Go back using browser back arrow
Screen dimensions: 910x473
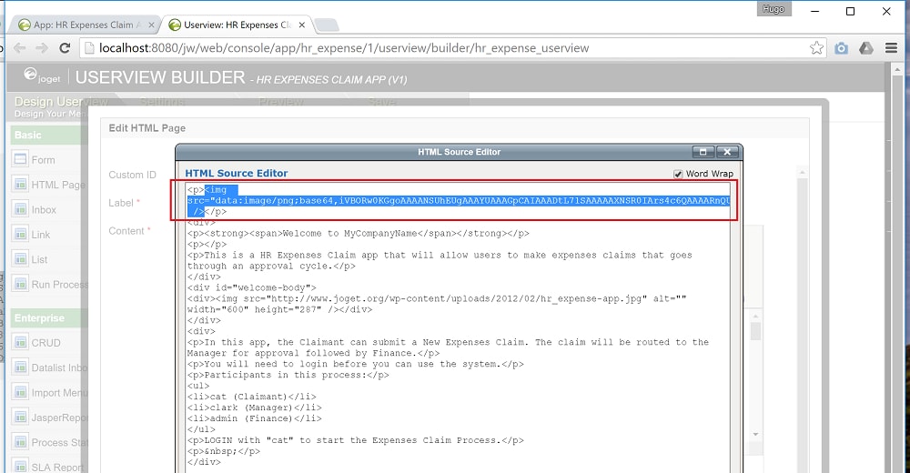20,48
